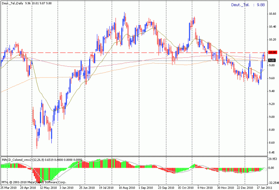Click the 9.40 price axis label
The height and width of the screenshot is (190, 279).
click(273, 91)
